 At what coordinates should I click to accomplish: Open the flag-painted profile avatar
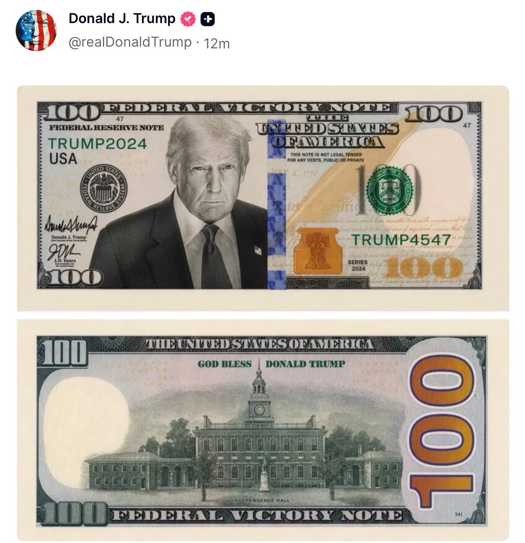coord(36,31)
